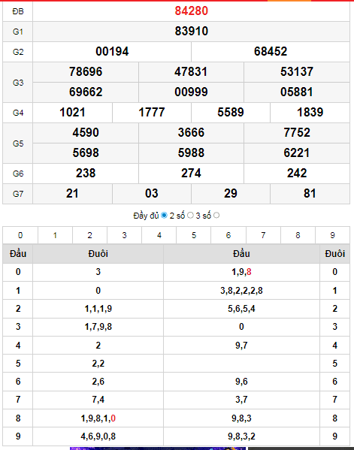The image size is (354, 450).
Task: Click digit filter tab 1
Action: (x=55, y=235)
